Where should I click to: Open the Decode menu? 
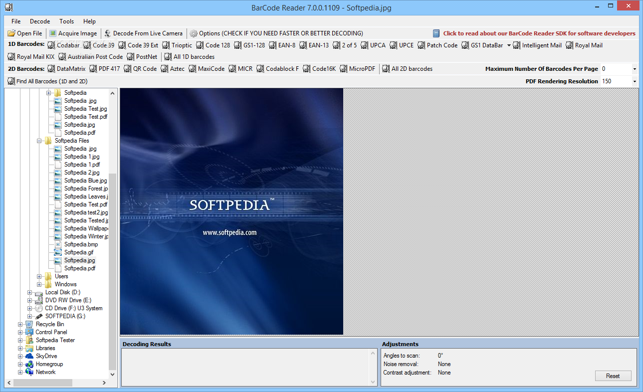pyautogui.click(x=40, y=21)
